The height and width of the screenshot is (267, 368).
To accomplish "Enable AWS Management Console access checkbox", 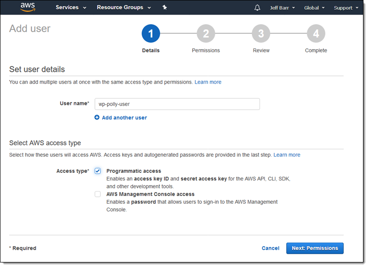I will pyautogui.click(x=98, y=194).
